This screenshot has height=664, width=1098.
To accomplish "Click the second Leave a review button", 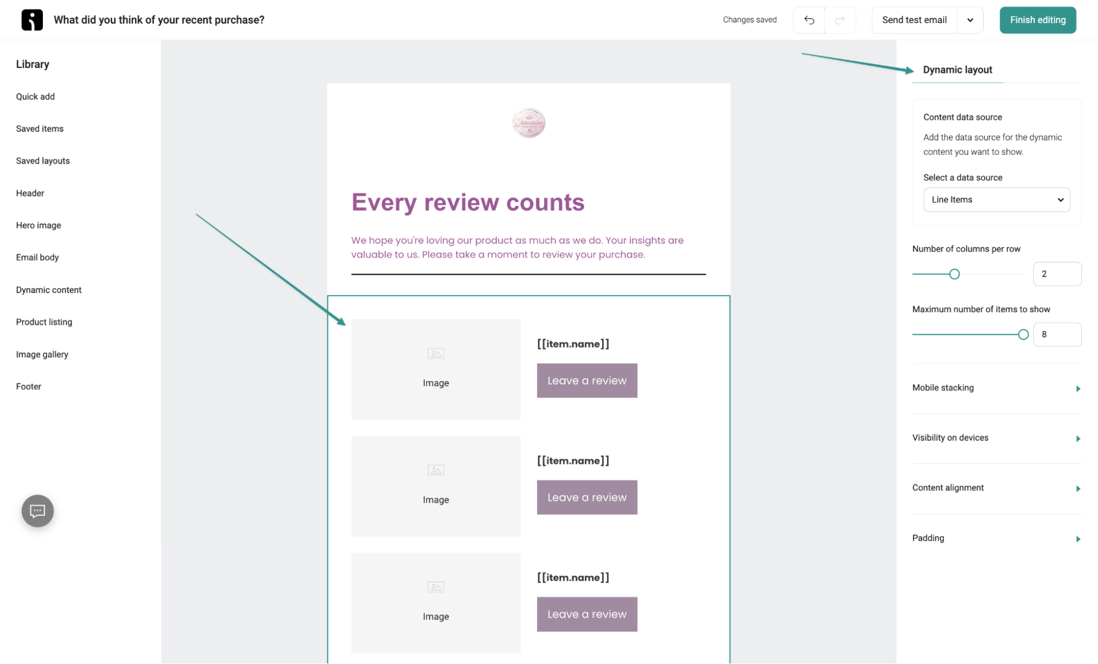I will (x=587, y=497).
